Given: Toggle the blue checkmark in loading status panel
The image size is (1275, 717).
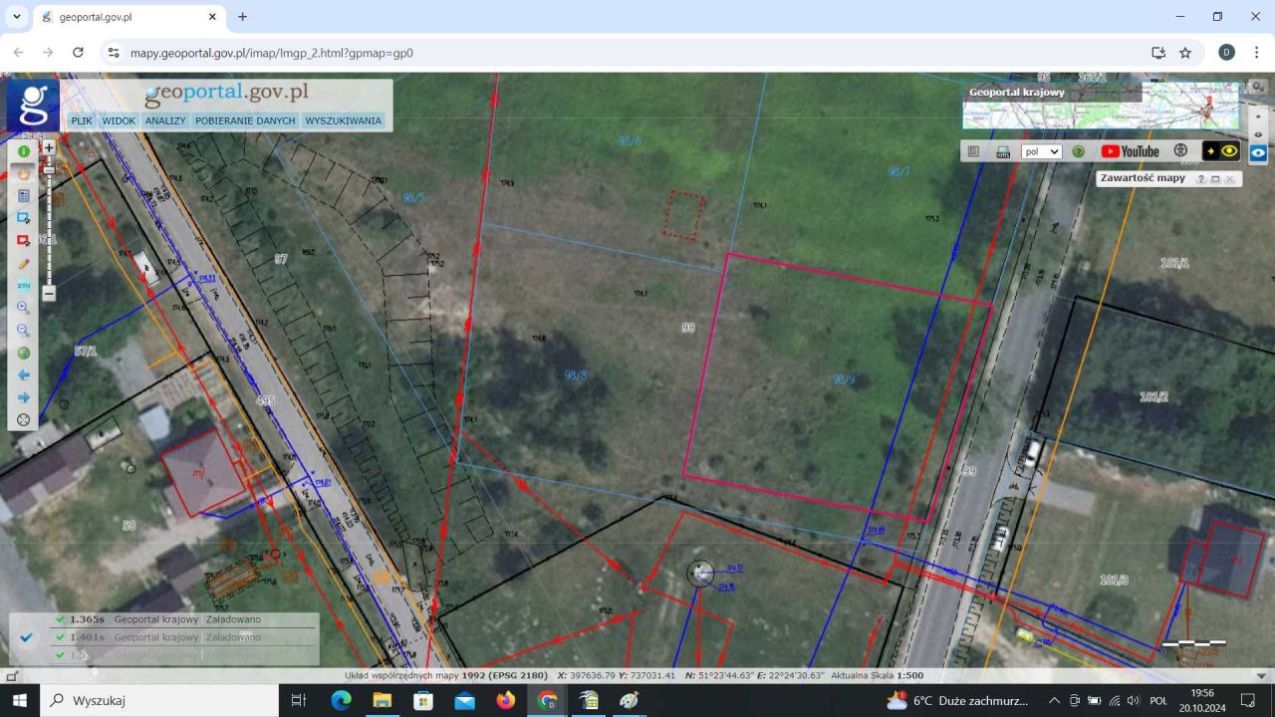Looking at the screenshot, I should [27, 637].
